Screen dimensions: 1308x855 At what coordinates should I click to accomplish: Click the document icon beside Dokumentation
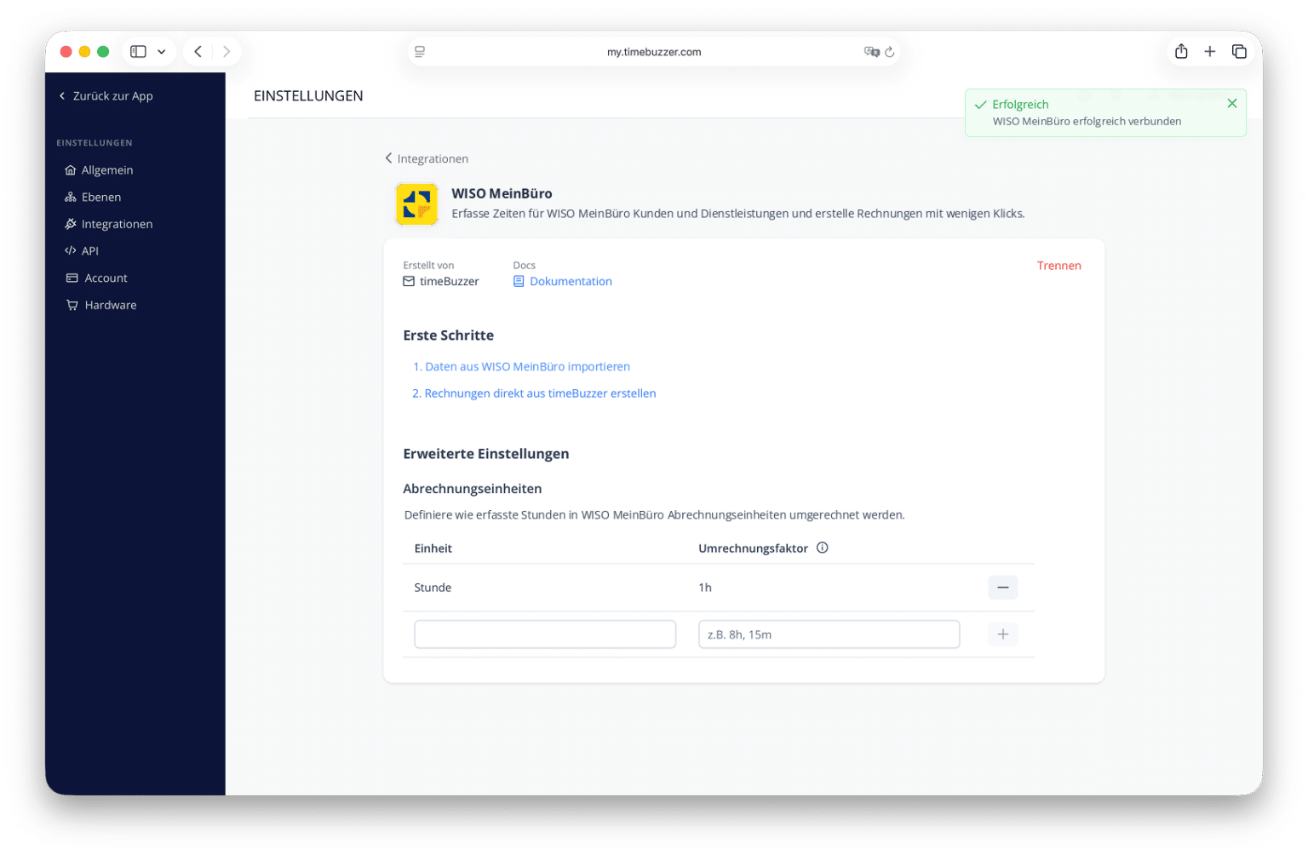click(x=519, y=281)
